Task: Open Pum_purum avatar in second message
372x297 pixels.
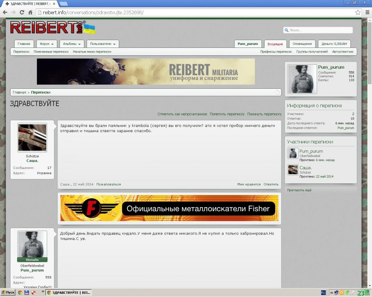Action: (x=32, y=244)
